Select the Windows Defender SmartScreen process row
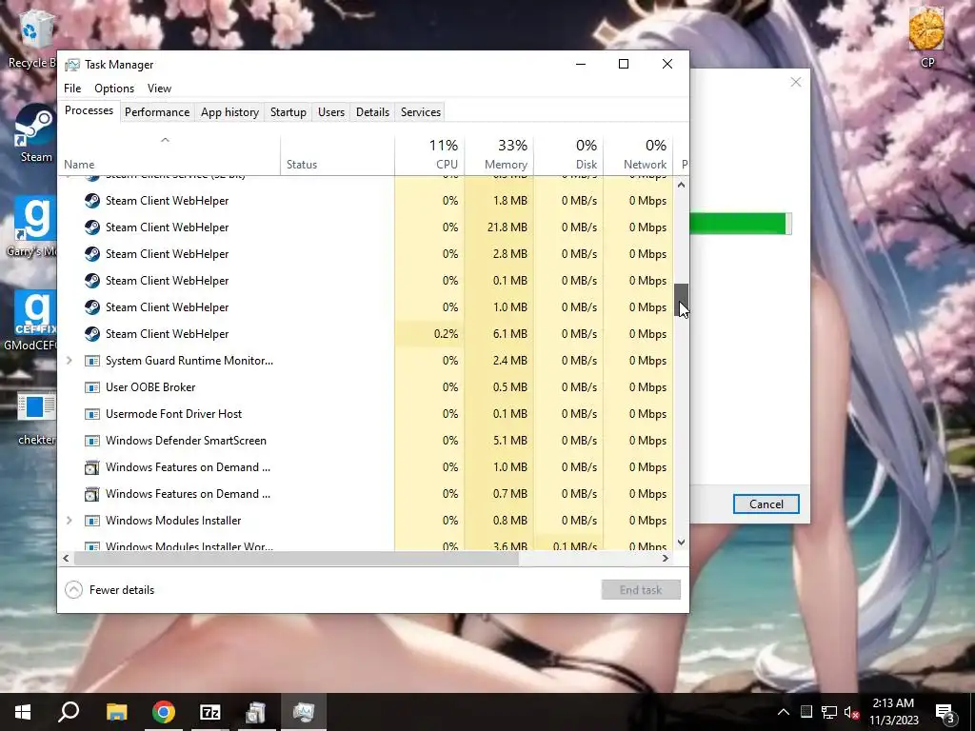The width and height of the screenshot is (975, 731). [366, 441]
